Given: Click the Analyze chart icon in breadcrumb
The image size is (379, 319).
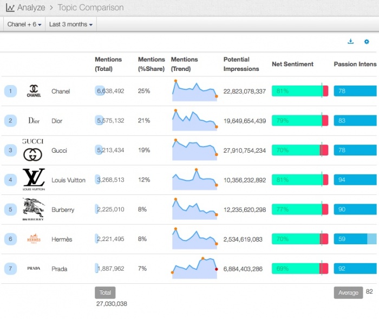Looking at the screenshot, I should click(10, 8).
